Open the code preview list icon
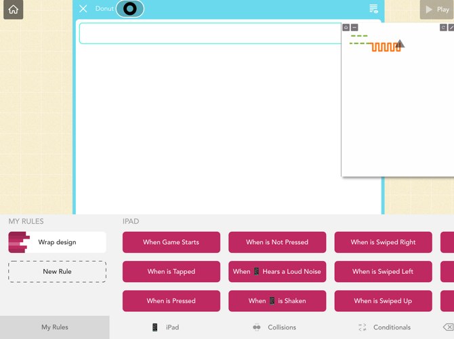Image resolution: width=454 pixels, height=339 pixels. coord(373,9)
